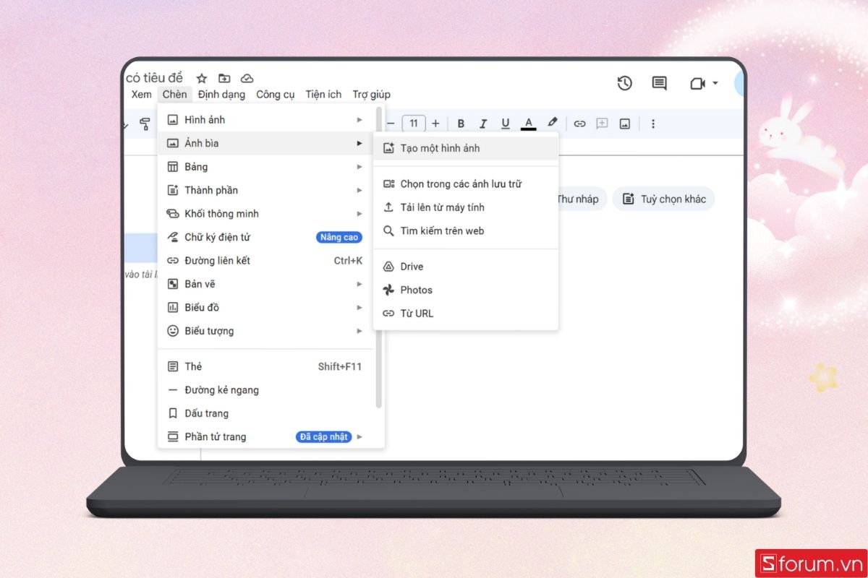Expand the Phần tử trang submenu arrow
The height and width of the screenshot is (578, 868).
click(359, 436)
